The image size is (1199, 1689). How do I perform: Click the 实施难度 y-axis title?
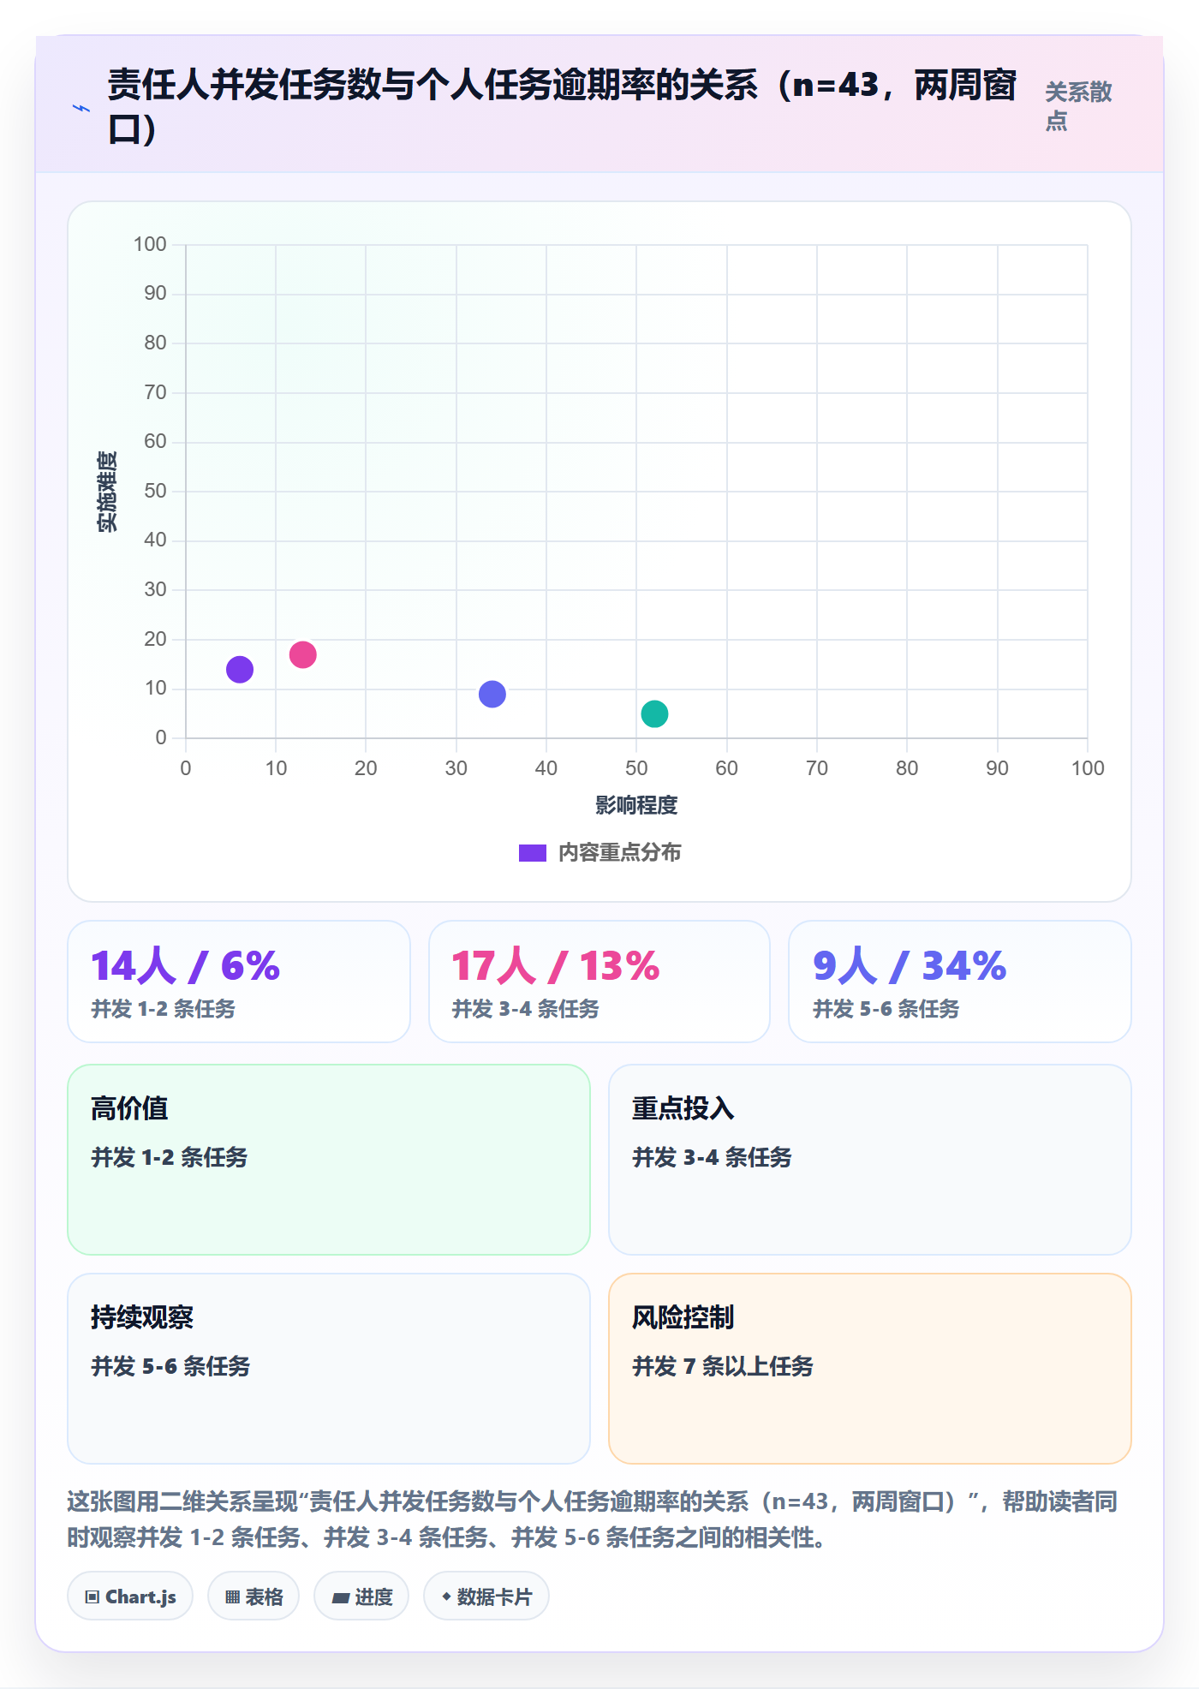click(x=107, y=492)
